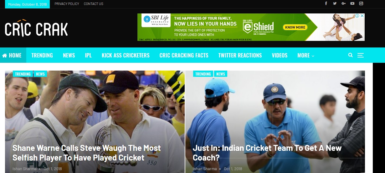Select CRIC CRACKING FACTS menu item
Image resolution: width=385 pixels, height=173 pixels.
coord(184,55)
